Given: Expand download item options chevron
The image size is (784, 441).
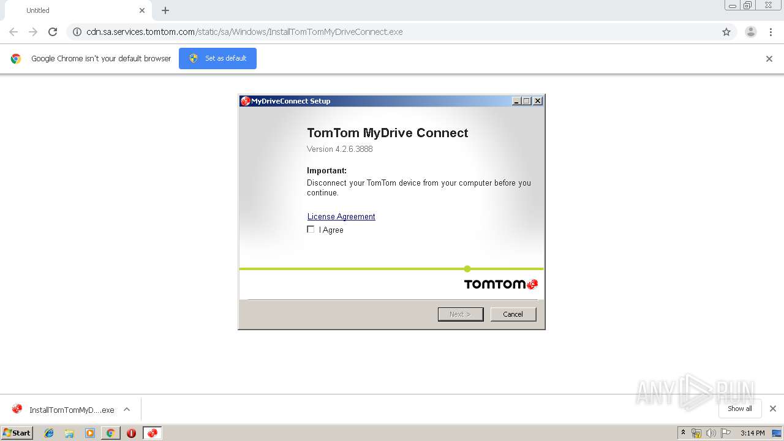Looking at the screenshot, I should (x=127, y=409).
